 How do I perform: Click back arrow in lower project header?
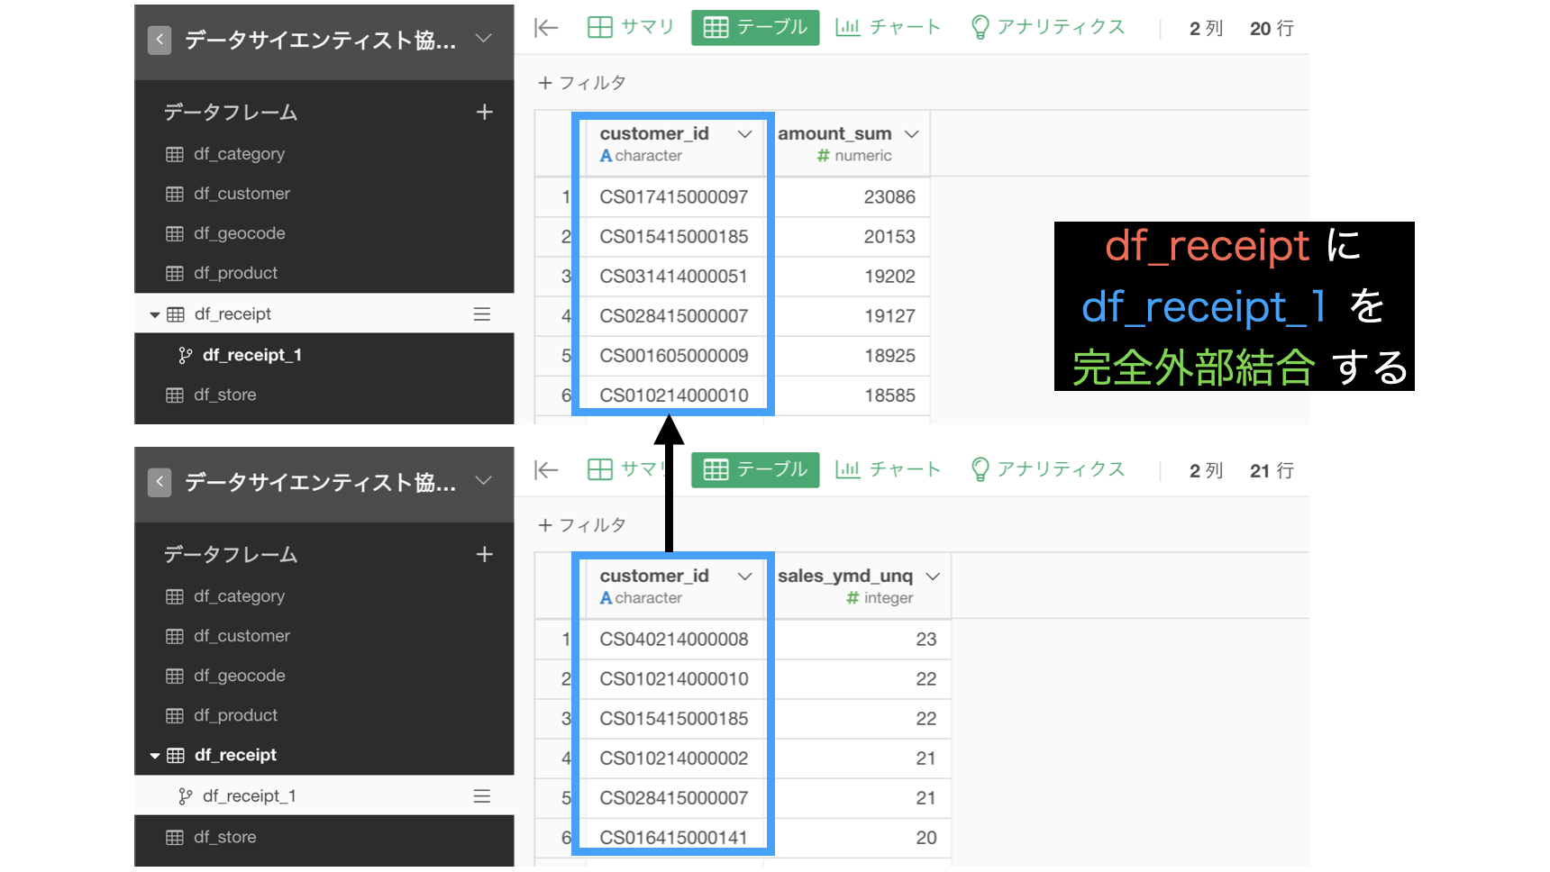(x=160, y=483)
